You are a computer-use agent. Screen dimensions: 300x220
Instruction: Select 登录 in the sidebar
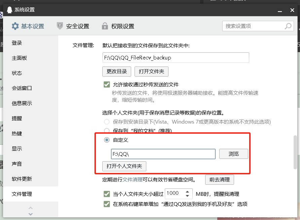(31, 43)
